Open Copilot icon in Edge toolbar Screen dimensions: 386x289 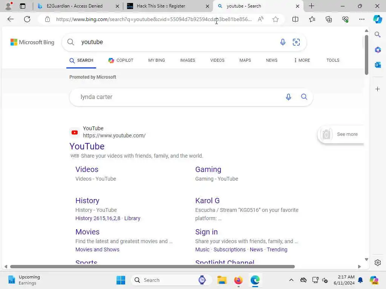click(377, 19)
